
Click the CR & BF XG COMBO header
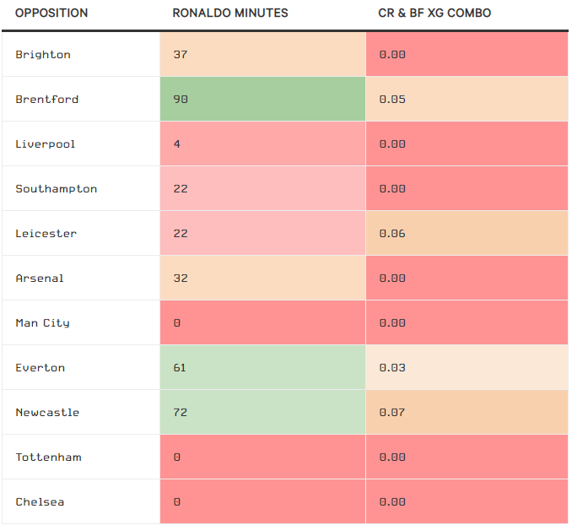click(x=434, y=14)
